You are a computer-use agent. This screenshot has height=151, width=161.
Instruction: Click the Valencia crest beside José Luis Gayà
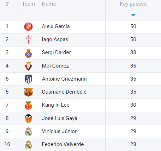point(28,119)
